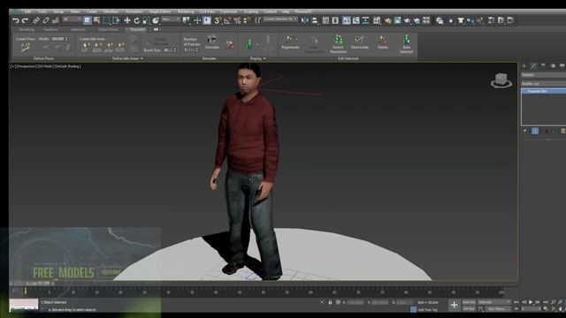The height and width of the screenshot is (318, 566).
Task: Click the Delete button in Edit Selected
Action: pyautogui.click(x=383, y=42)
